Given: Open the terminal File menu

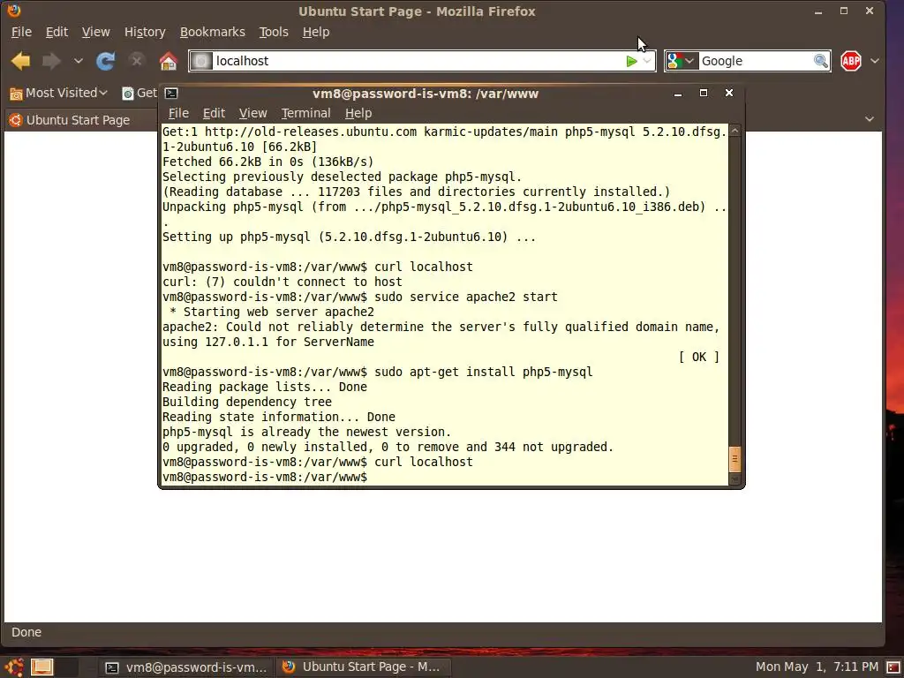Looking at the screenshot, I should (x=178, y=113).
